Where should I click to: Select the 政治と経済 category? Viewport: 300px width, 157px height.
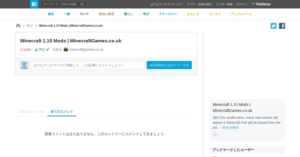click(x=106, y=14)
